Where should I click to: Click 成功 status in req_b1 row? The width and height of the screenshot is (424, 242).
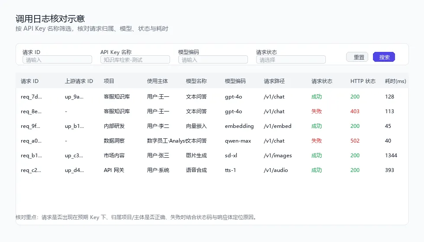click(x=317, y=156)
